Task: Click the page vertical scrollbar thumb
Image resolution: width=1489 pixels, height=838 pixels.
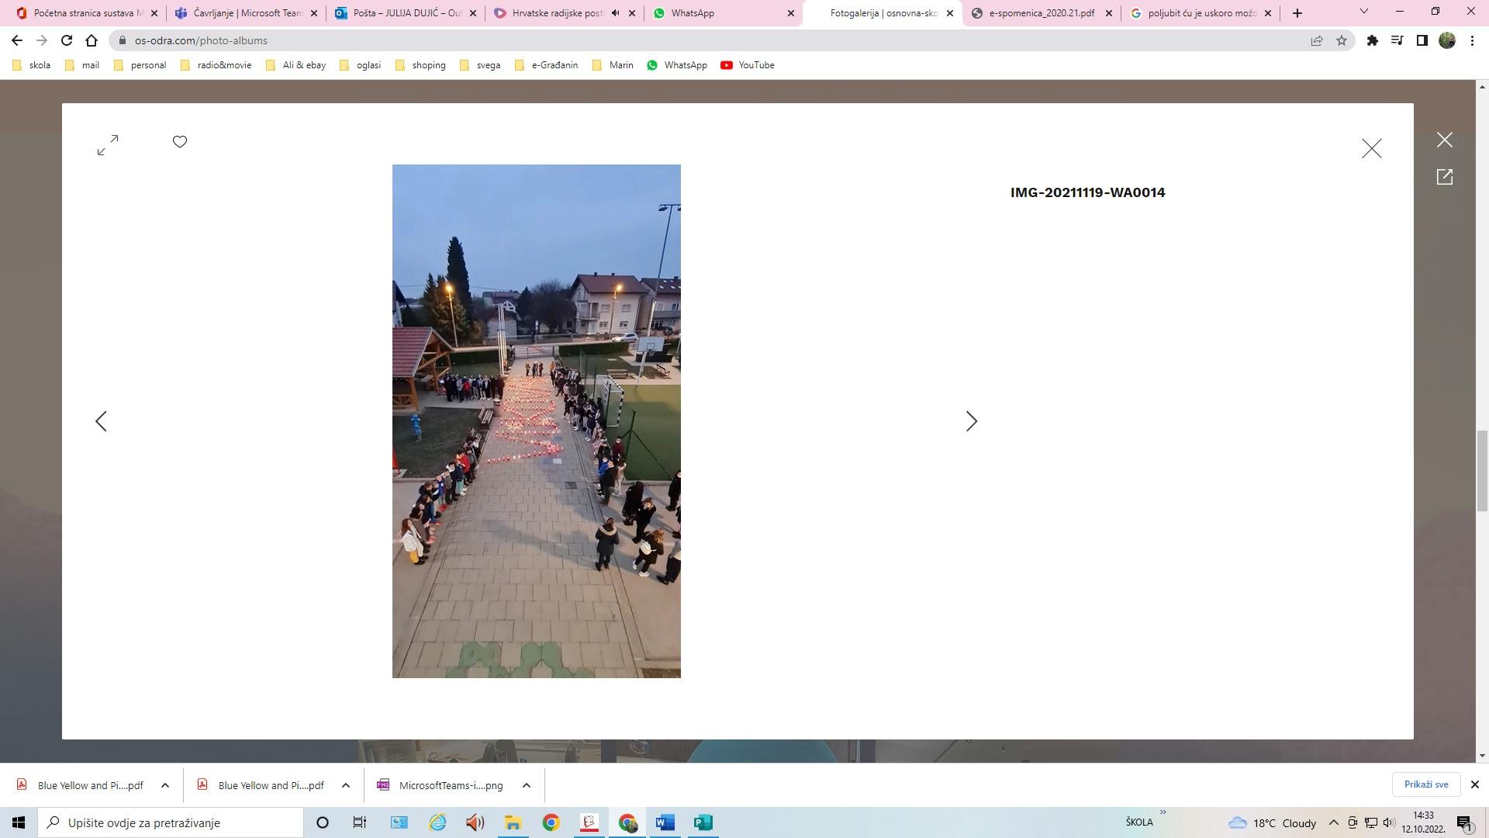Action: (1482, 471)
